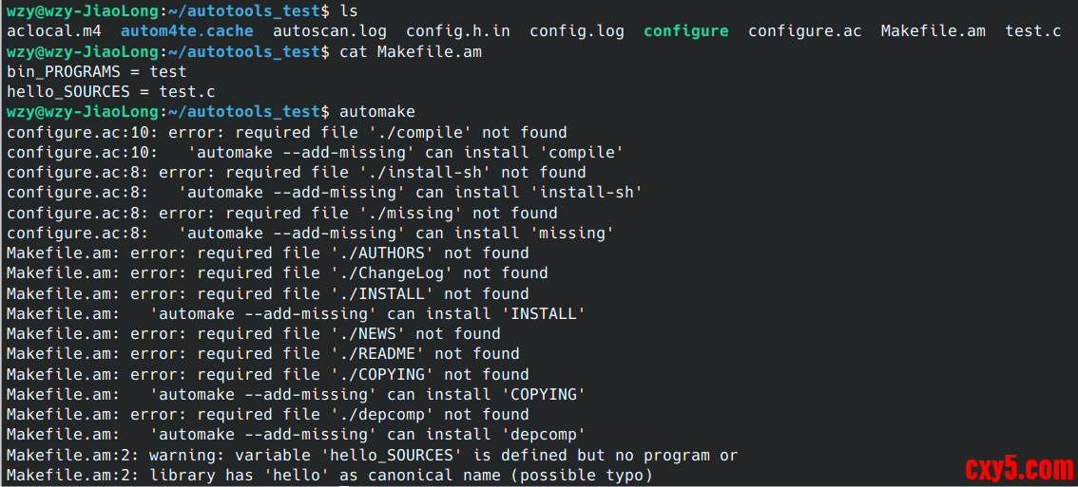Click the './compile' not found error line

coord(286,132)
